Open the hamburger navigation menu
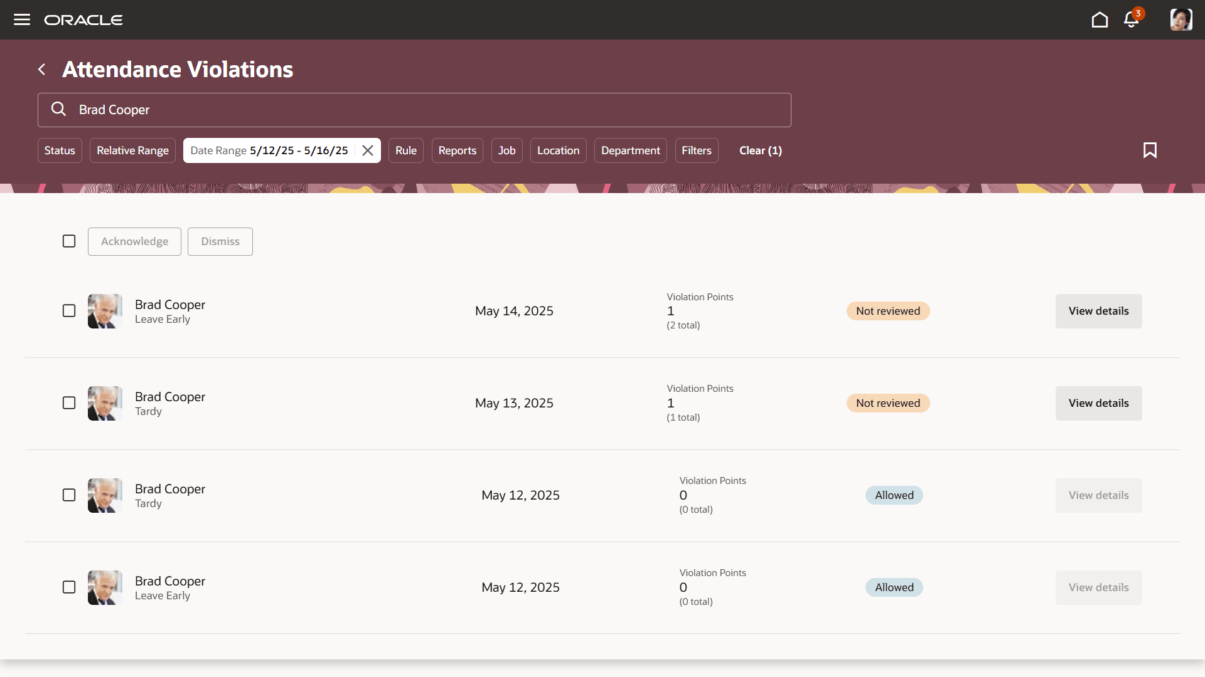 [x=22, y=19]
